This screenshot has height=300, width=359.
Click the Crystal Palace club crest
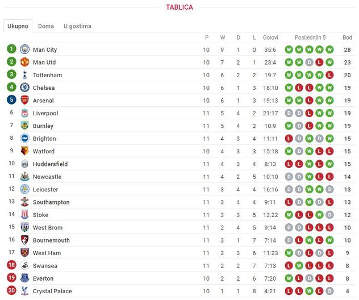coord(24,291)
